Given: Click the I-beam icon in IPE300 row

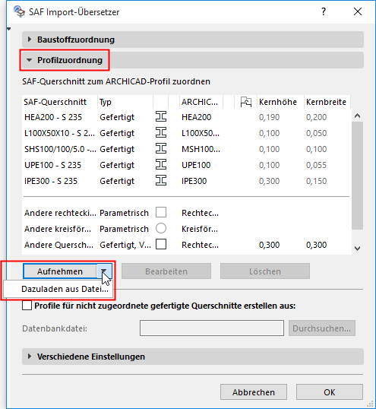Looking at the screenshot, I should pyautogui.click(x=161, y=180).
